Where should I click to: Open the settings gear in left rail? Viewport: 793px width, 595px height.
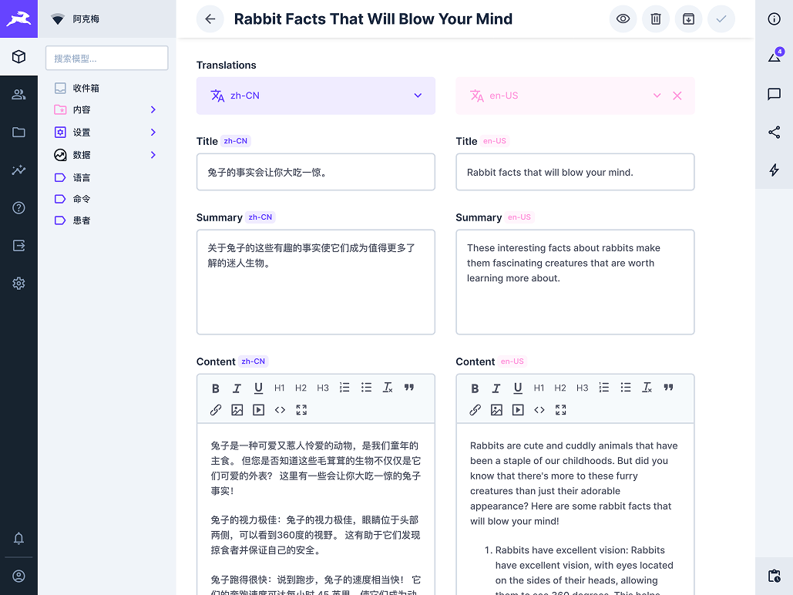click(18, 284)
